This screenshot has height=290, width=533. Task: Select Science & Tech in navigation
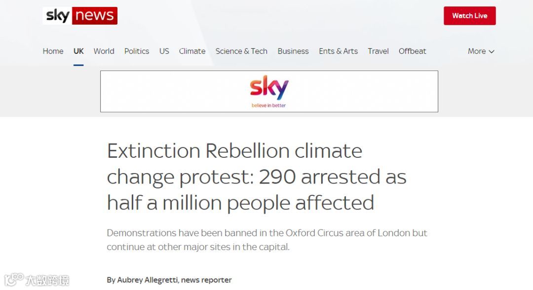241,51
